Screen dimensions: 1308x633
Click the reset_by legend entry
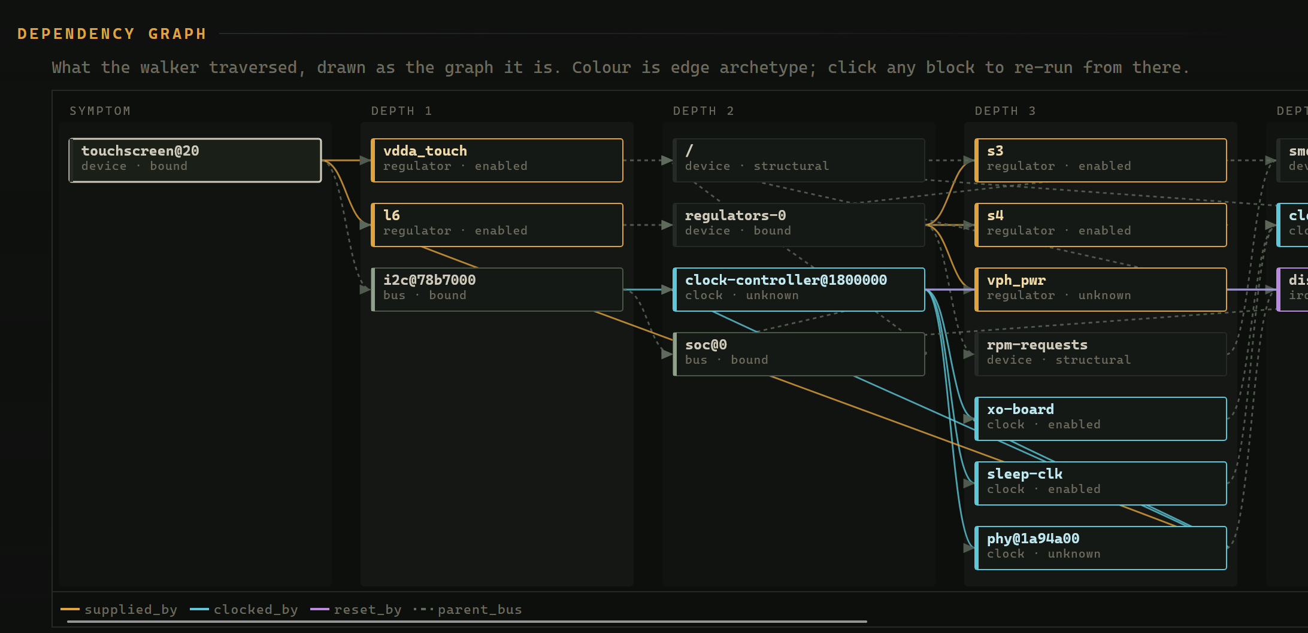[x=356, y=610]
